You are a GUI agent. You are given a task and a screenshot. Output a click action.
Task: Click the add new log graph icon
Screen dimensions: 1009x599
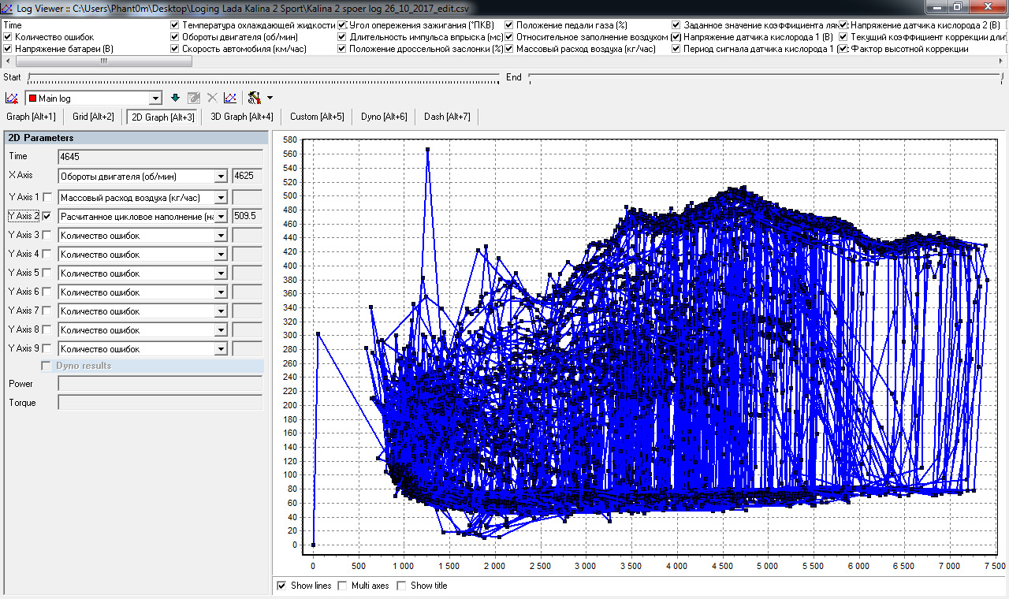(12, 98)
